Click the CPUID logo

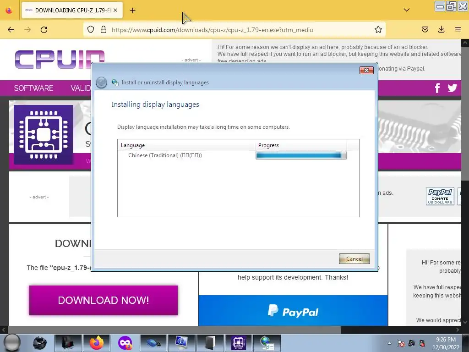tap(60, 59)
